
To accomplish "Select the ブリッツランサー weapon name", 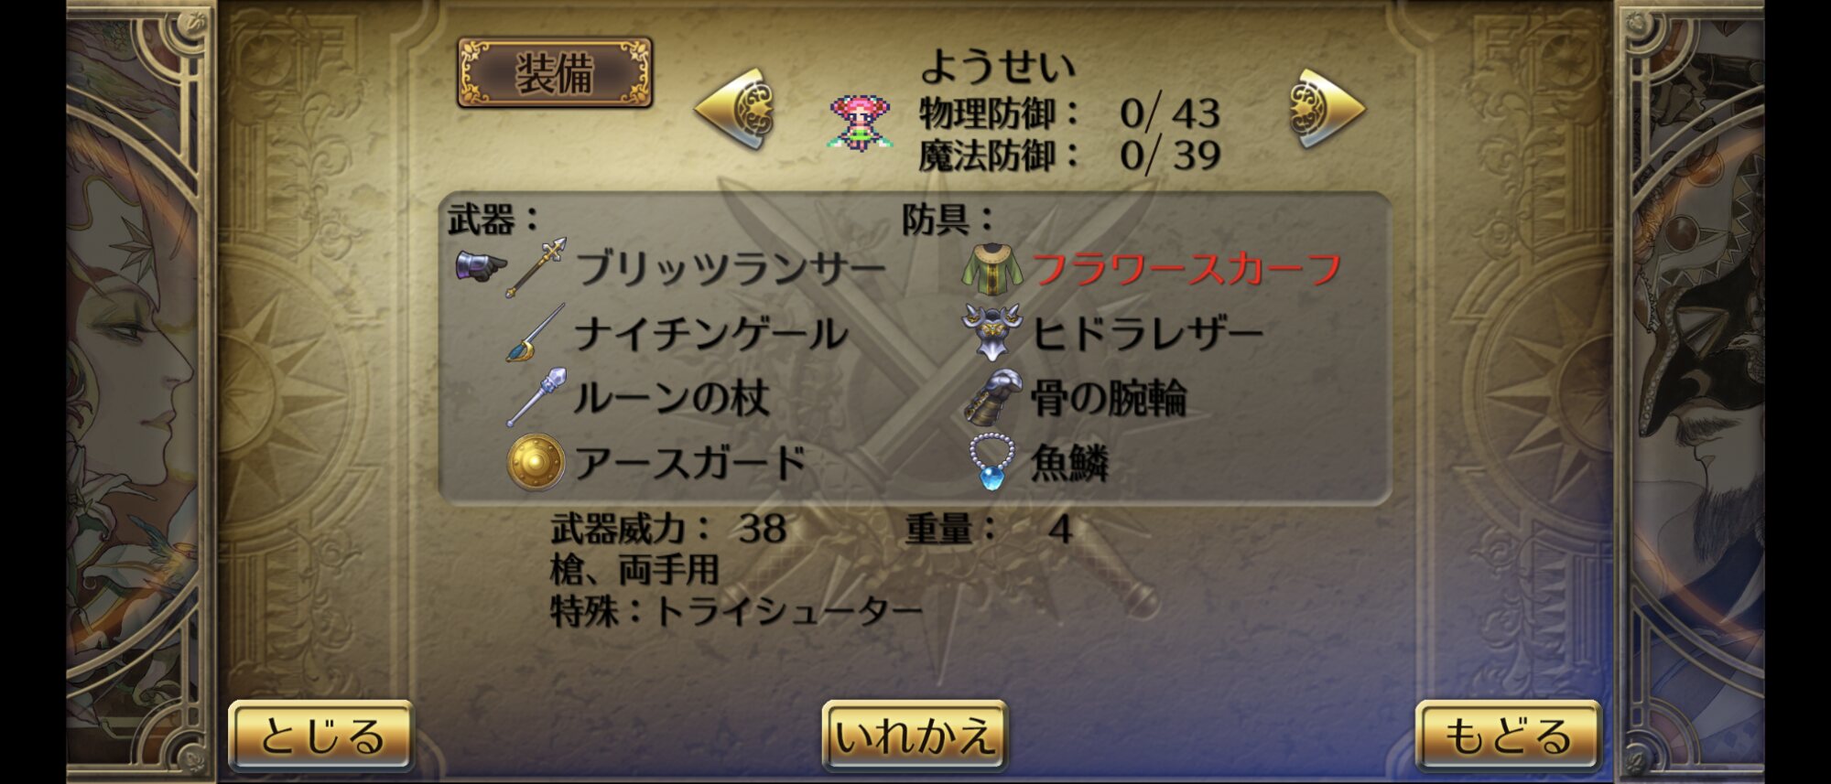I will pyautogui.click(x=731, y=268).
